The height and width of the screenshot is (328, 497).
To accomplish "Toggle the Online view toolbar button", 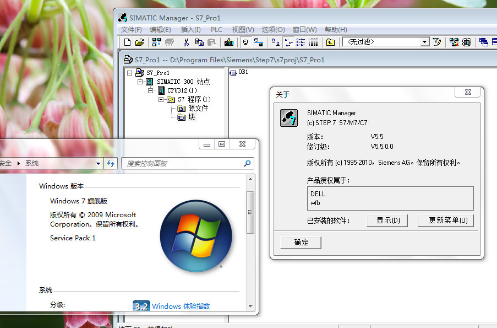I will click(x=258, y=42).
